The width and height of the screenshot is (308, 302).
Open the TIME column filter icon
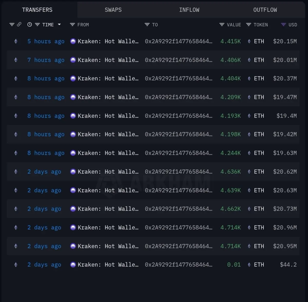point(37,25)
